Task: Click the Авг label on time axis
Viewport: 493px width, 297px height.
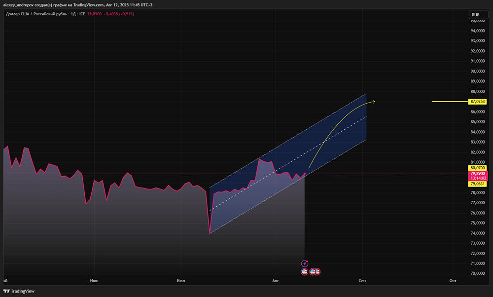Action: click(x=276, y=281)
